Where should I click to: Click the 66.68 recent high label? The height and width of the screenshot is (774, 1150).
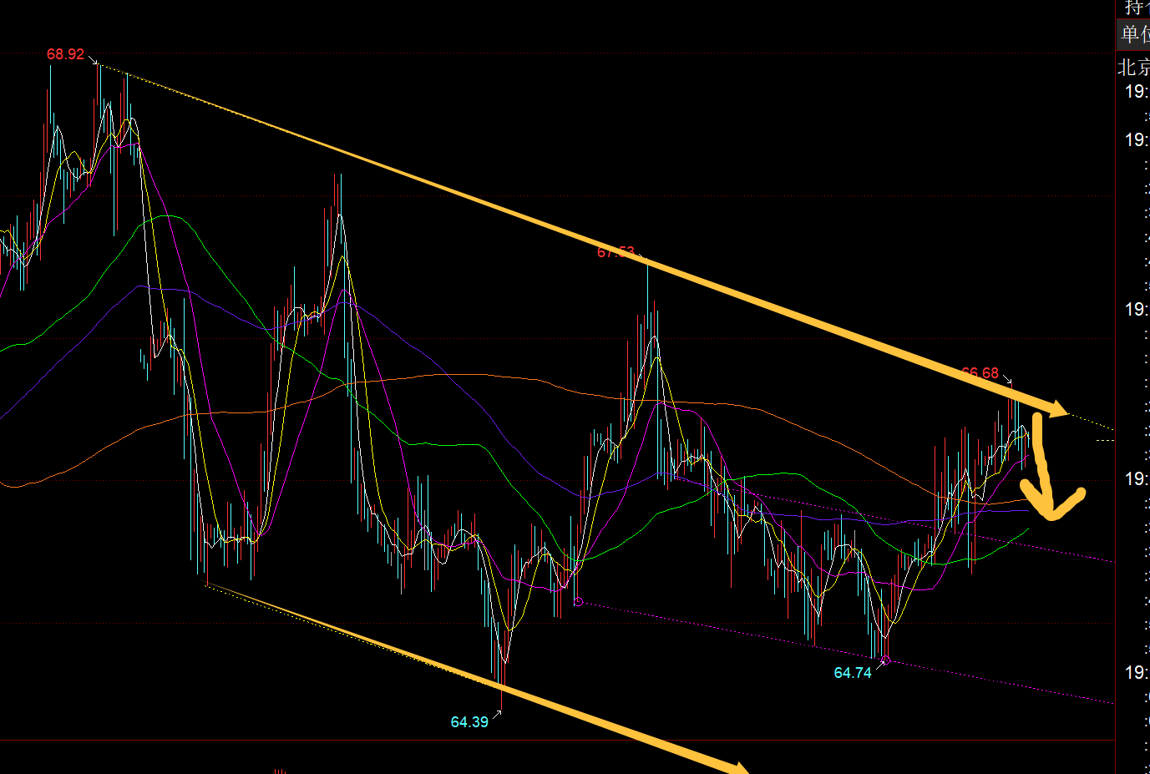point(980,373)
